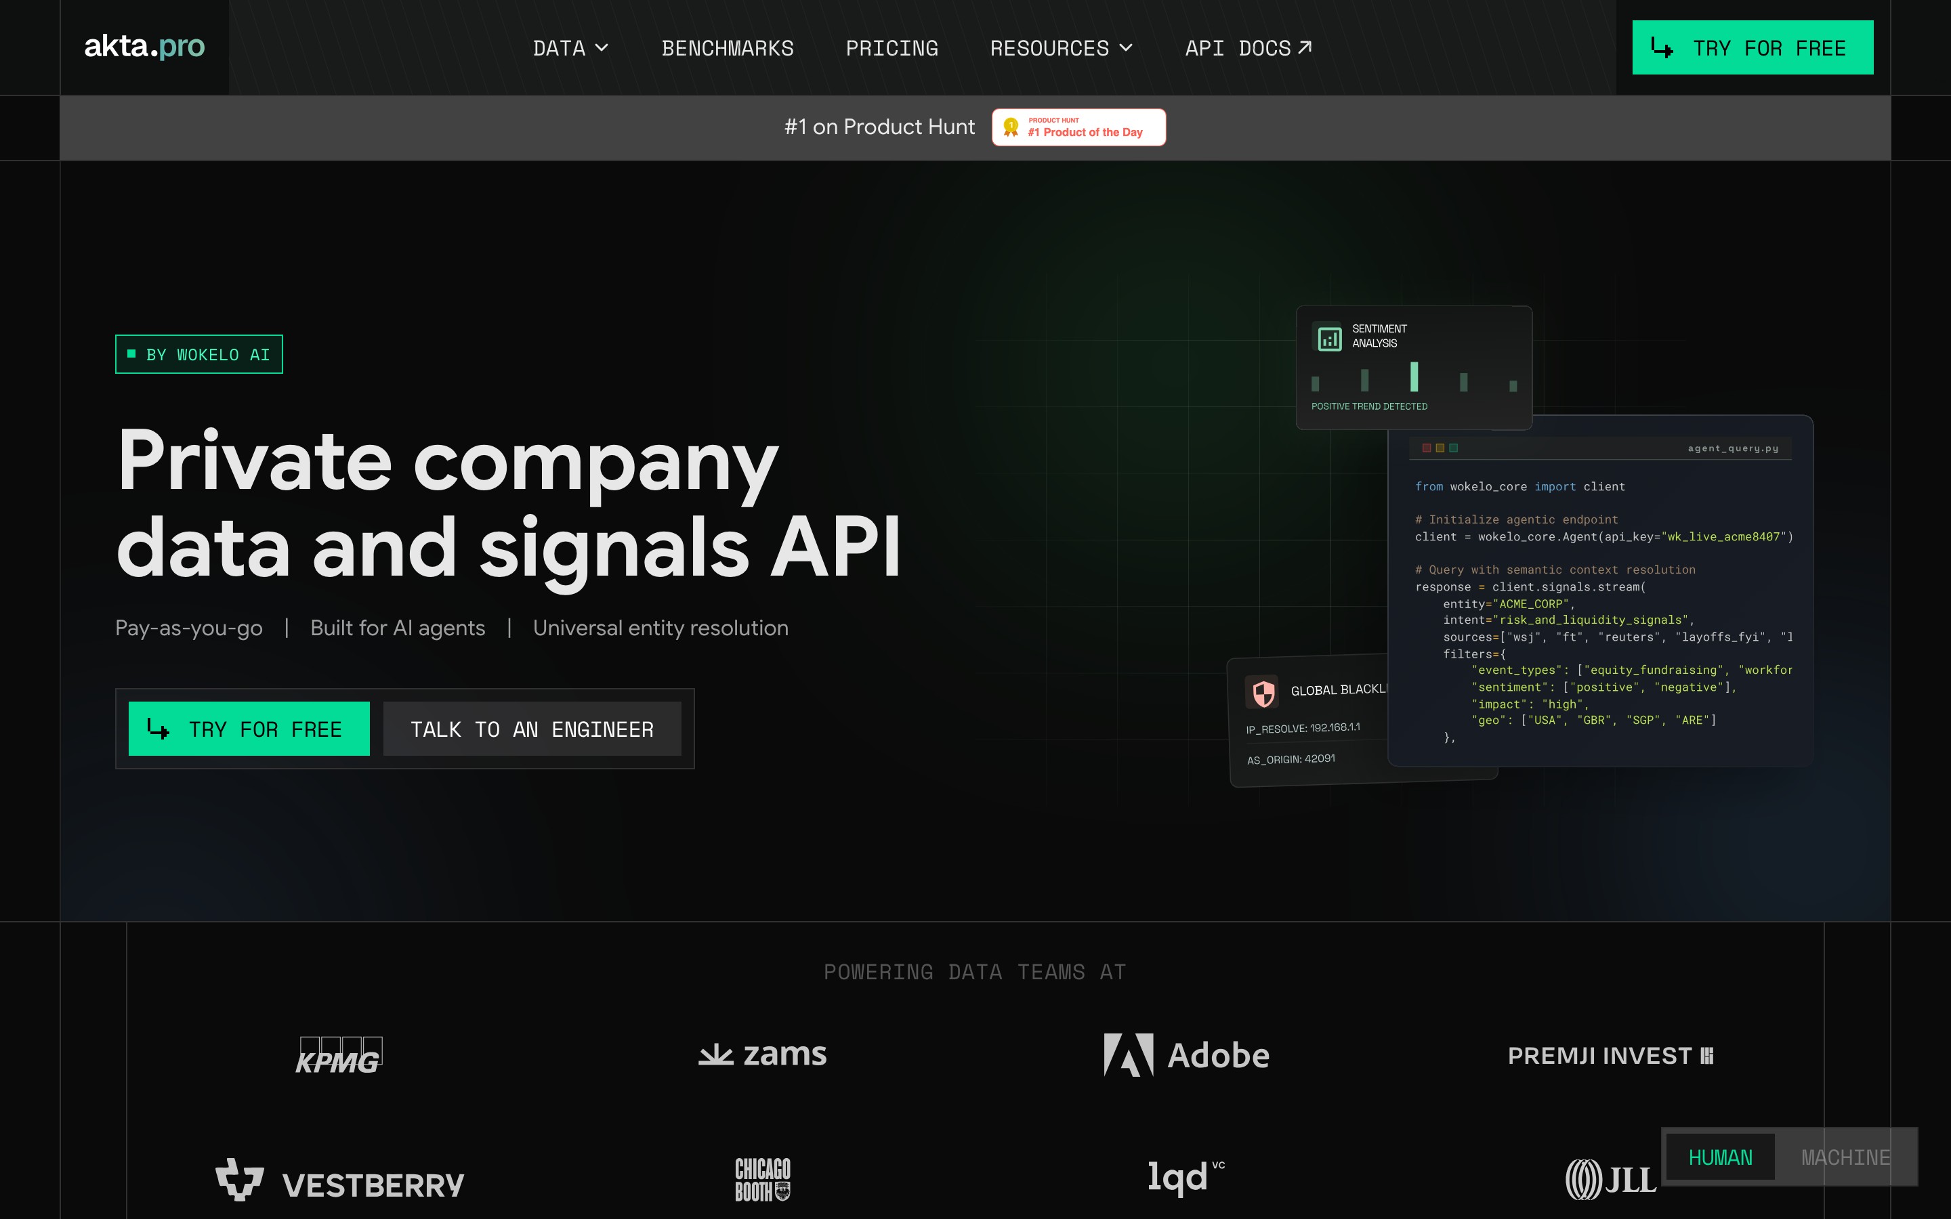The width and height of the screenshot is (1951, 1219).
Task: Click the green window dot in code panel
Action: pyautogui.click(x=1454, y=448)
